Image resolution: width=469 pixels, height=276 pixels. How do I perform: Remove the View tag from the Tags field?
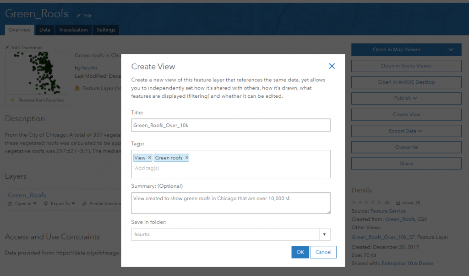(149, 157)
